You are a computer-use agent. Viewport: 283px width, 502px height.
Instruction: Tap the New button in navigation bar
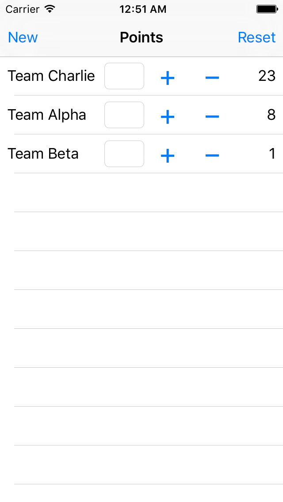pyautogui.click(x=23, y=38)
